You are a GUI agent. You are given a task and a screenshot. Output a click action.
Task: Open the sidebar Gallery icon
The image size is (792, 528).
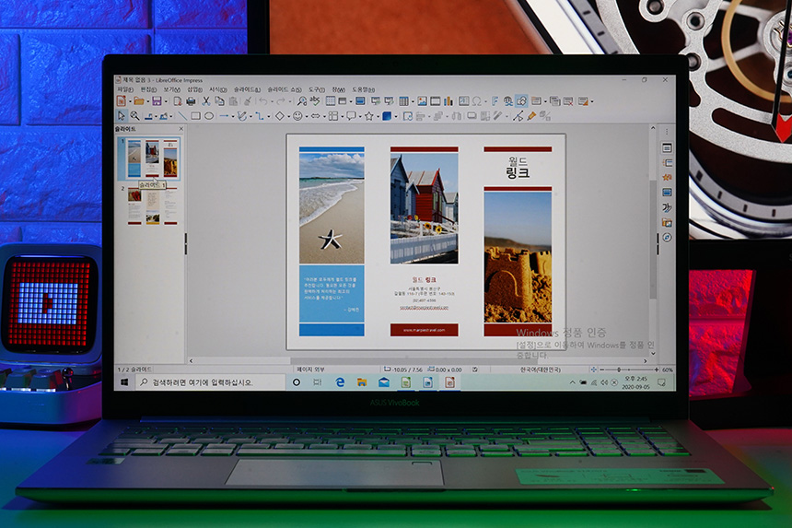[667, 222]
